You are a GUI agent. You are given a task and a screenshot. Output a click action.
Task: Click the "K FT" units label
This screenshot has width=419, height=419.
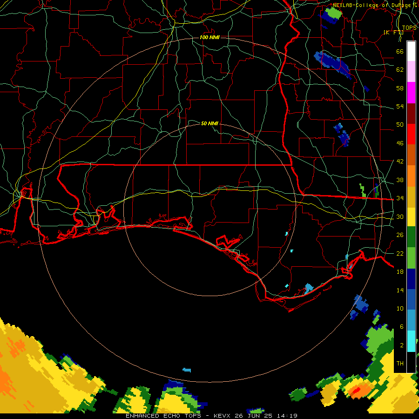tap(393, 33)
